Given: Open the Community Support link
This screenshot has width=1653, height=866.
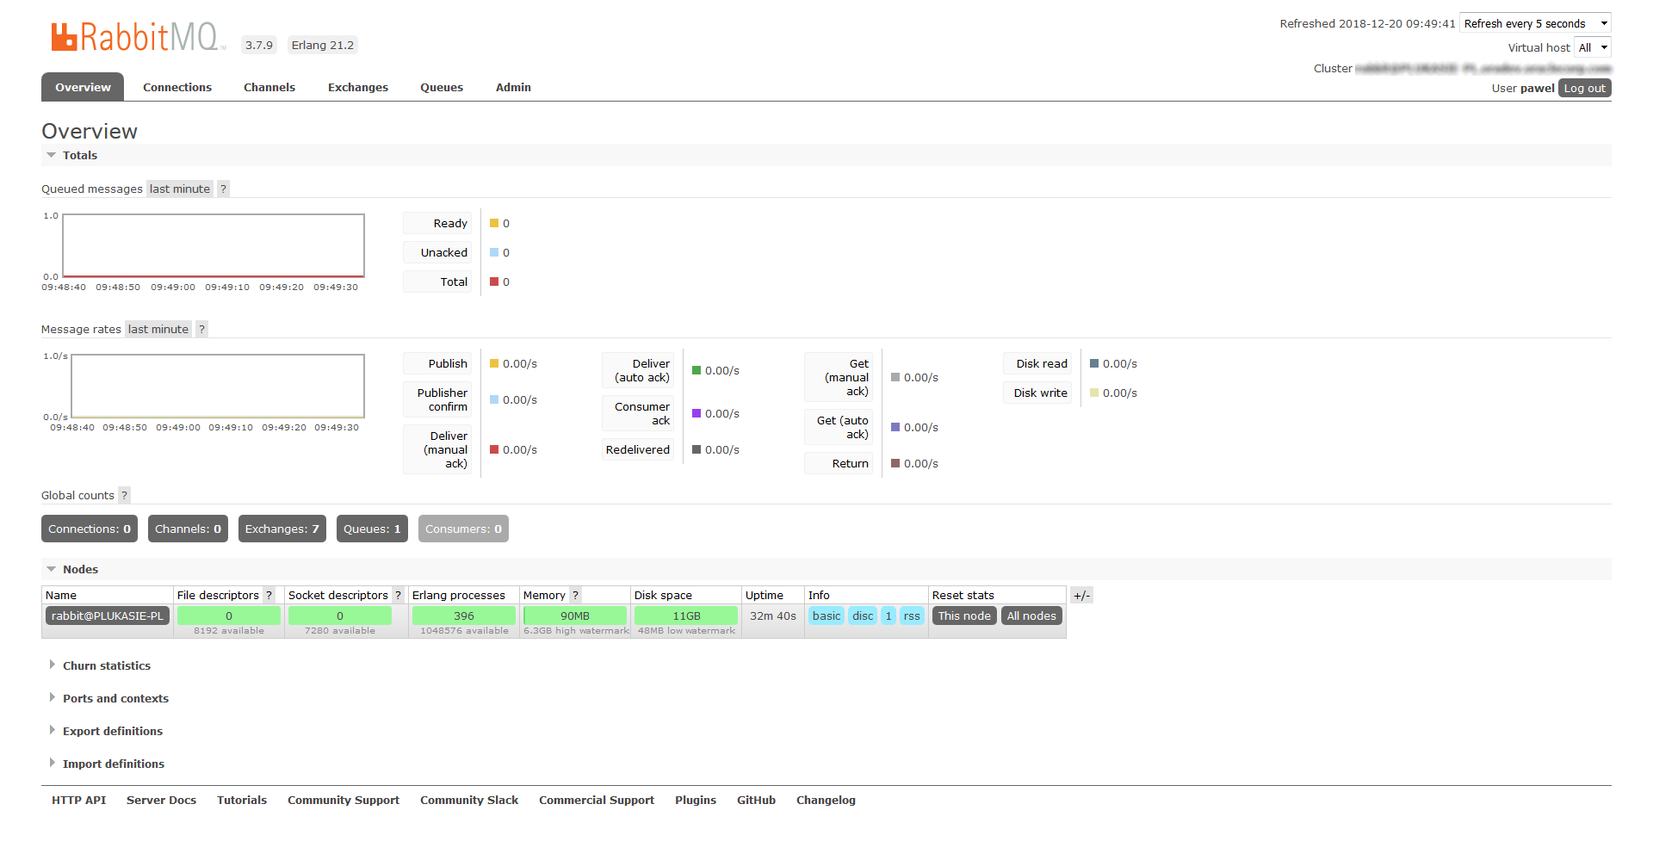Looking at the screenshot, I should click(344, 800).
